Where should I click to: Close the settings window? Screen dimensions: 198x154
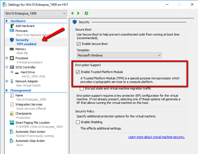[192, 5]
